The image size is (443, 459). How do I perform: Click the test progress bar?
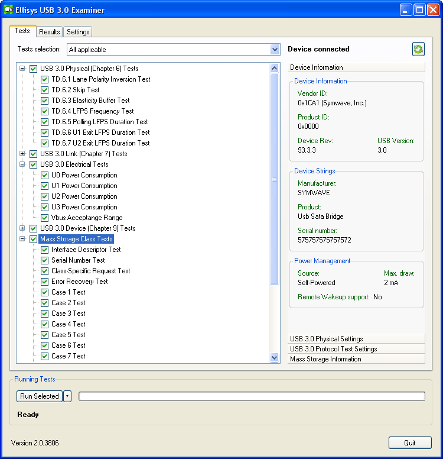[252, 396]
